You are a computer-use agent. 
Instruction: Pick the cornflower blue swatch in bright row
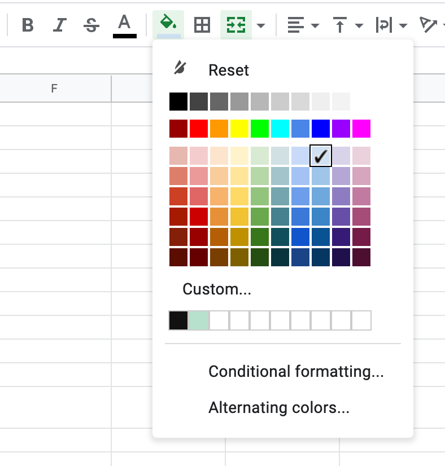[x=300, y=129]
